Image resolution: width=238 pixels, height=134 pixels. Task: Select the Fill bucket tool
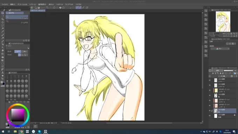pyautogui.click(x=2, y=57)
